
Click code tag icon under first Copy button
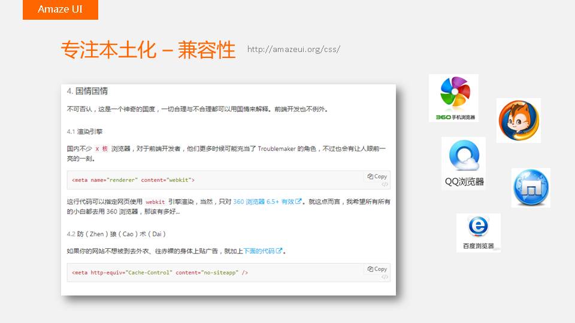385,184
